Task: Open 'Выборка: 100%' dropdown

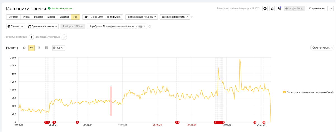Action: coord(73,27)
